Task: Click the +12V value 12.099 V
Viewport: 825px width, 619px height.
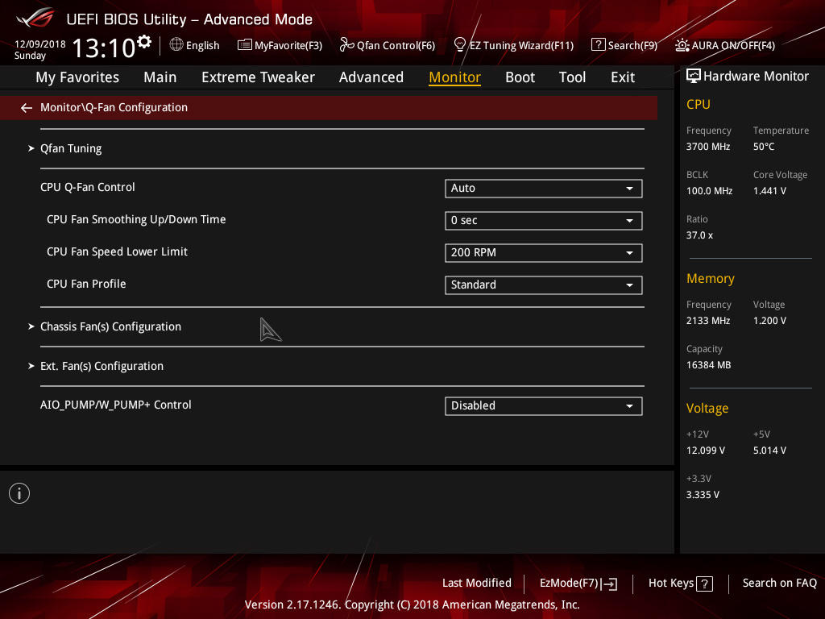Action: coord(706,451)
